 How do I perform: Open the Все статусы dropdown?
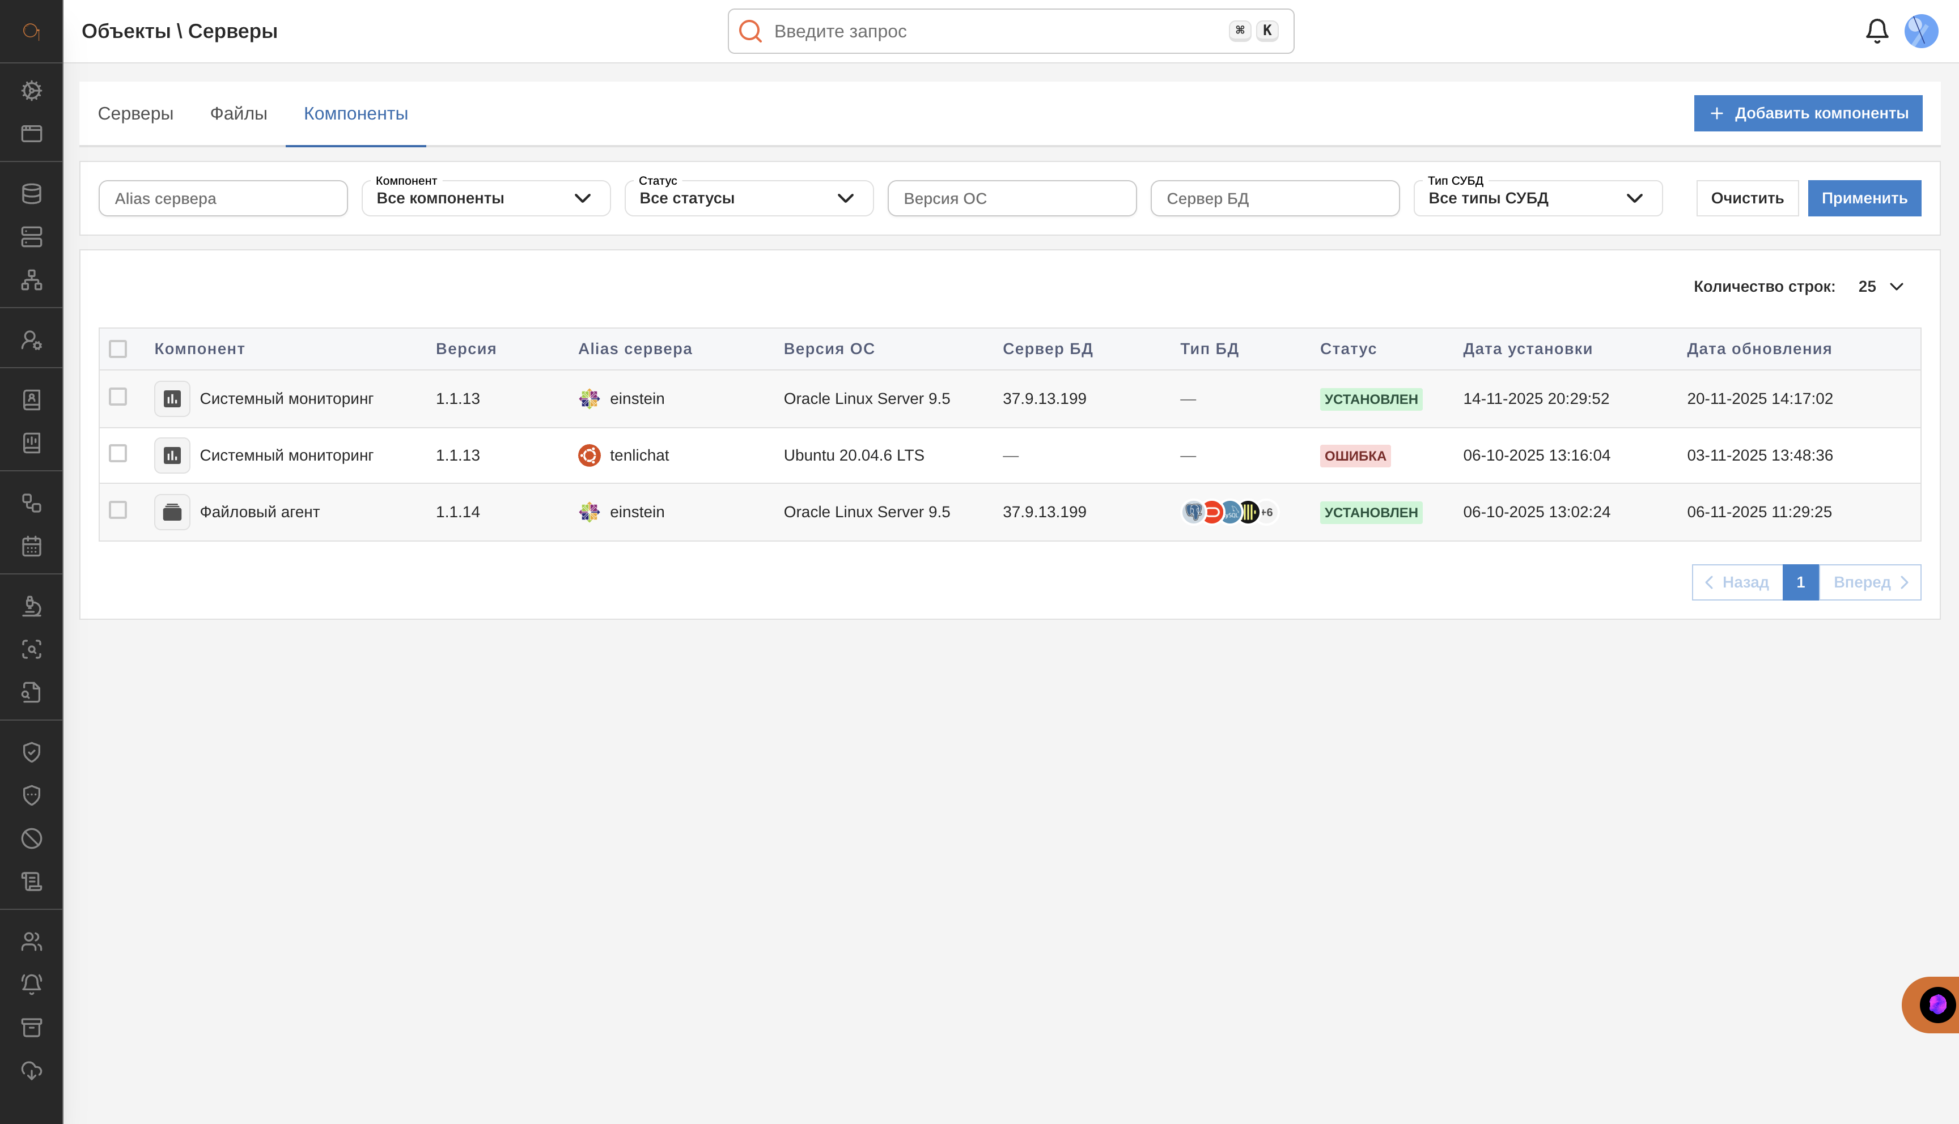[748, 198]
